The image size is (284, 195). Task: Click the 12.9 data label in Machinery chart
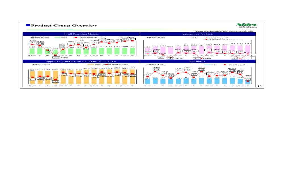point(156,70)
